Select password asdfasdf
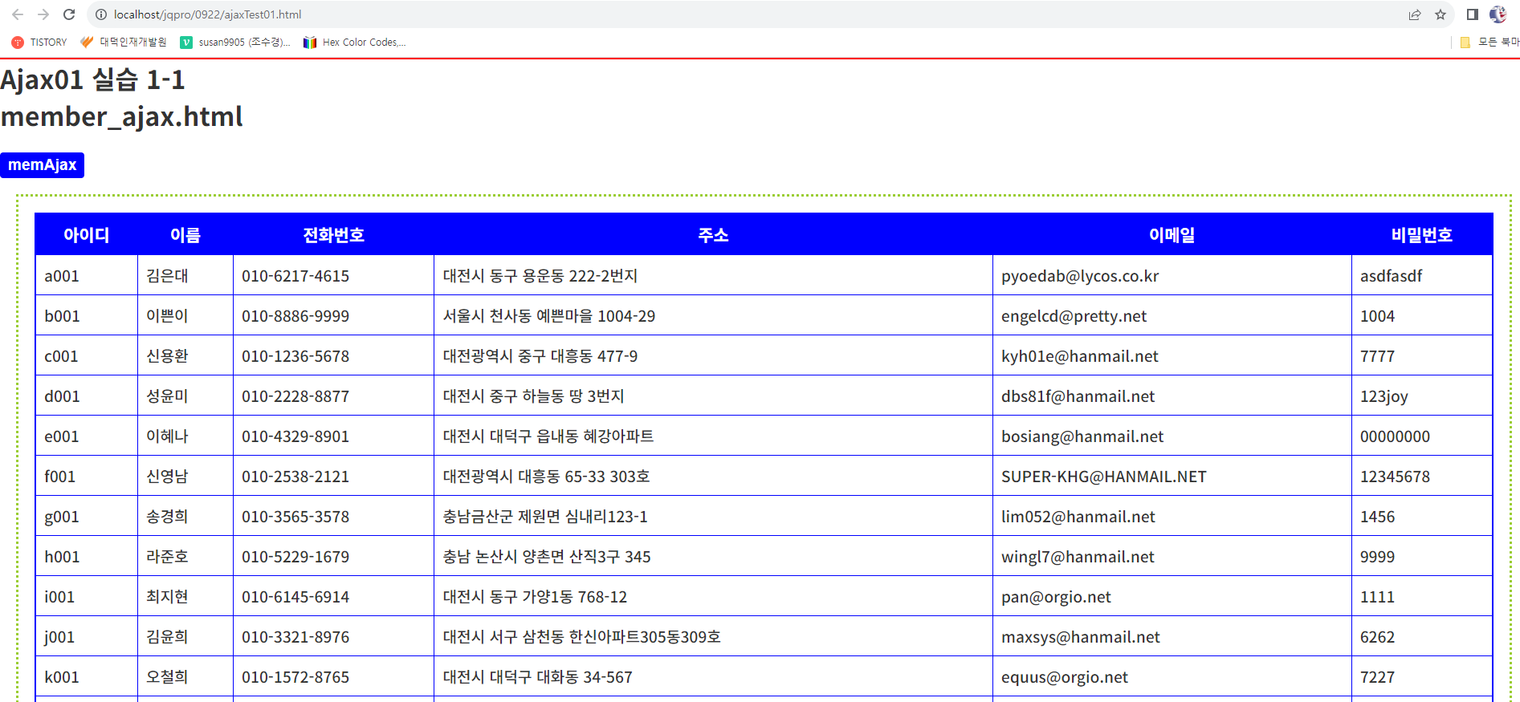The width and height of the screenshot is (1520, 702). [x=1391, y=276]
